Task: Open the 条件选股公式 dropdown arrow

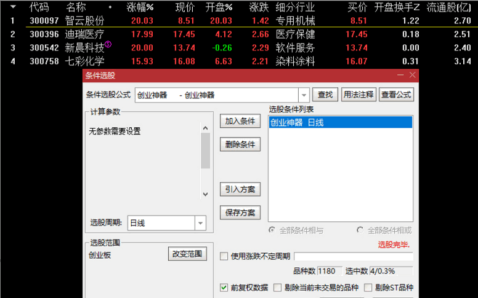Action: (304, 95)
